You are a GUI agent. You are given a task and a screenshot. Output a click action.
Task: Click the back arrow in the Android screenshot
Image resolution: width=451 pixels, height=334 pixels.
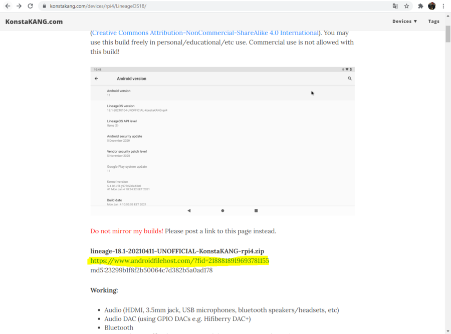(x=96, y=79)
